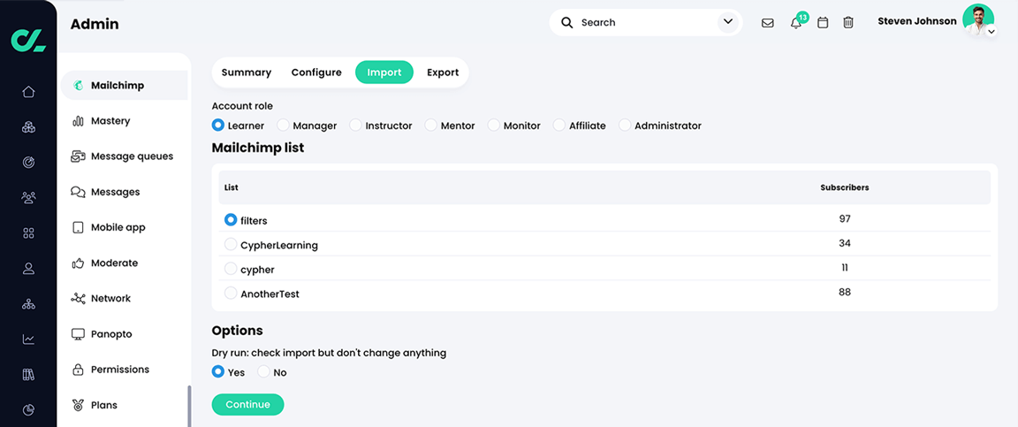1018x427 pixels.
Task: Open Message queues in admin sidebar
Action: pyautogui.click(x=124, y=156)
